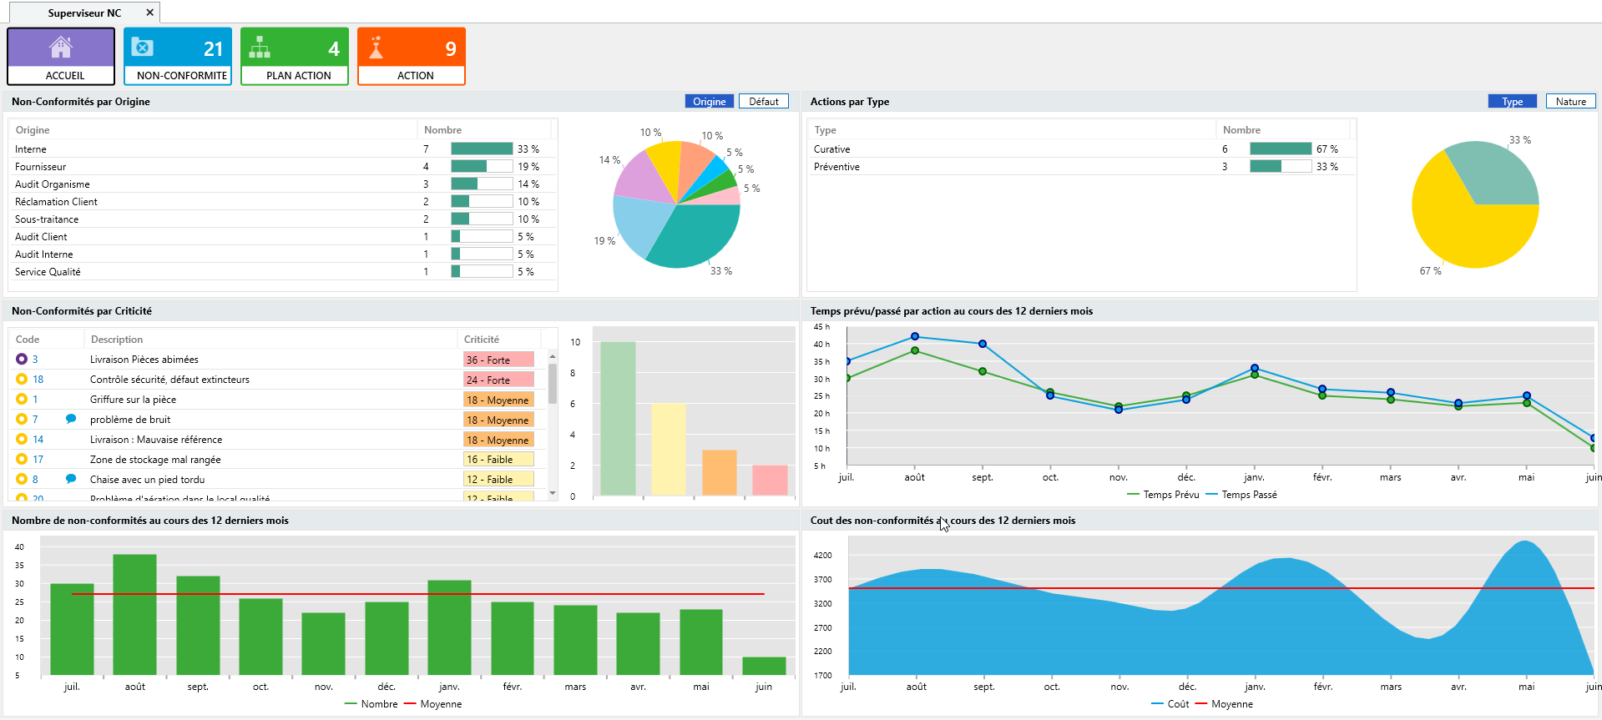The height and width of the screenshot is (720, 1602).
Task: Click the status circle icon for code 1
Action: tap(22, 399)
